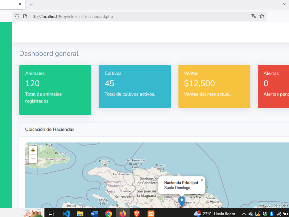Open Wi-Fi network tray icon
This screenshot has height=217, width=289.
279,214
